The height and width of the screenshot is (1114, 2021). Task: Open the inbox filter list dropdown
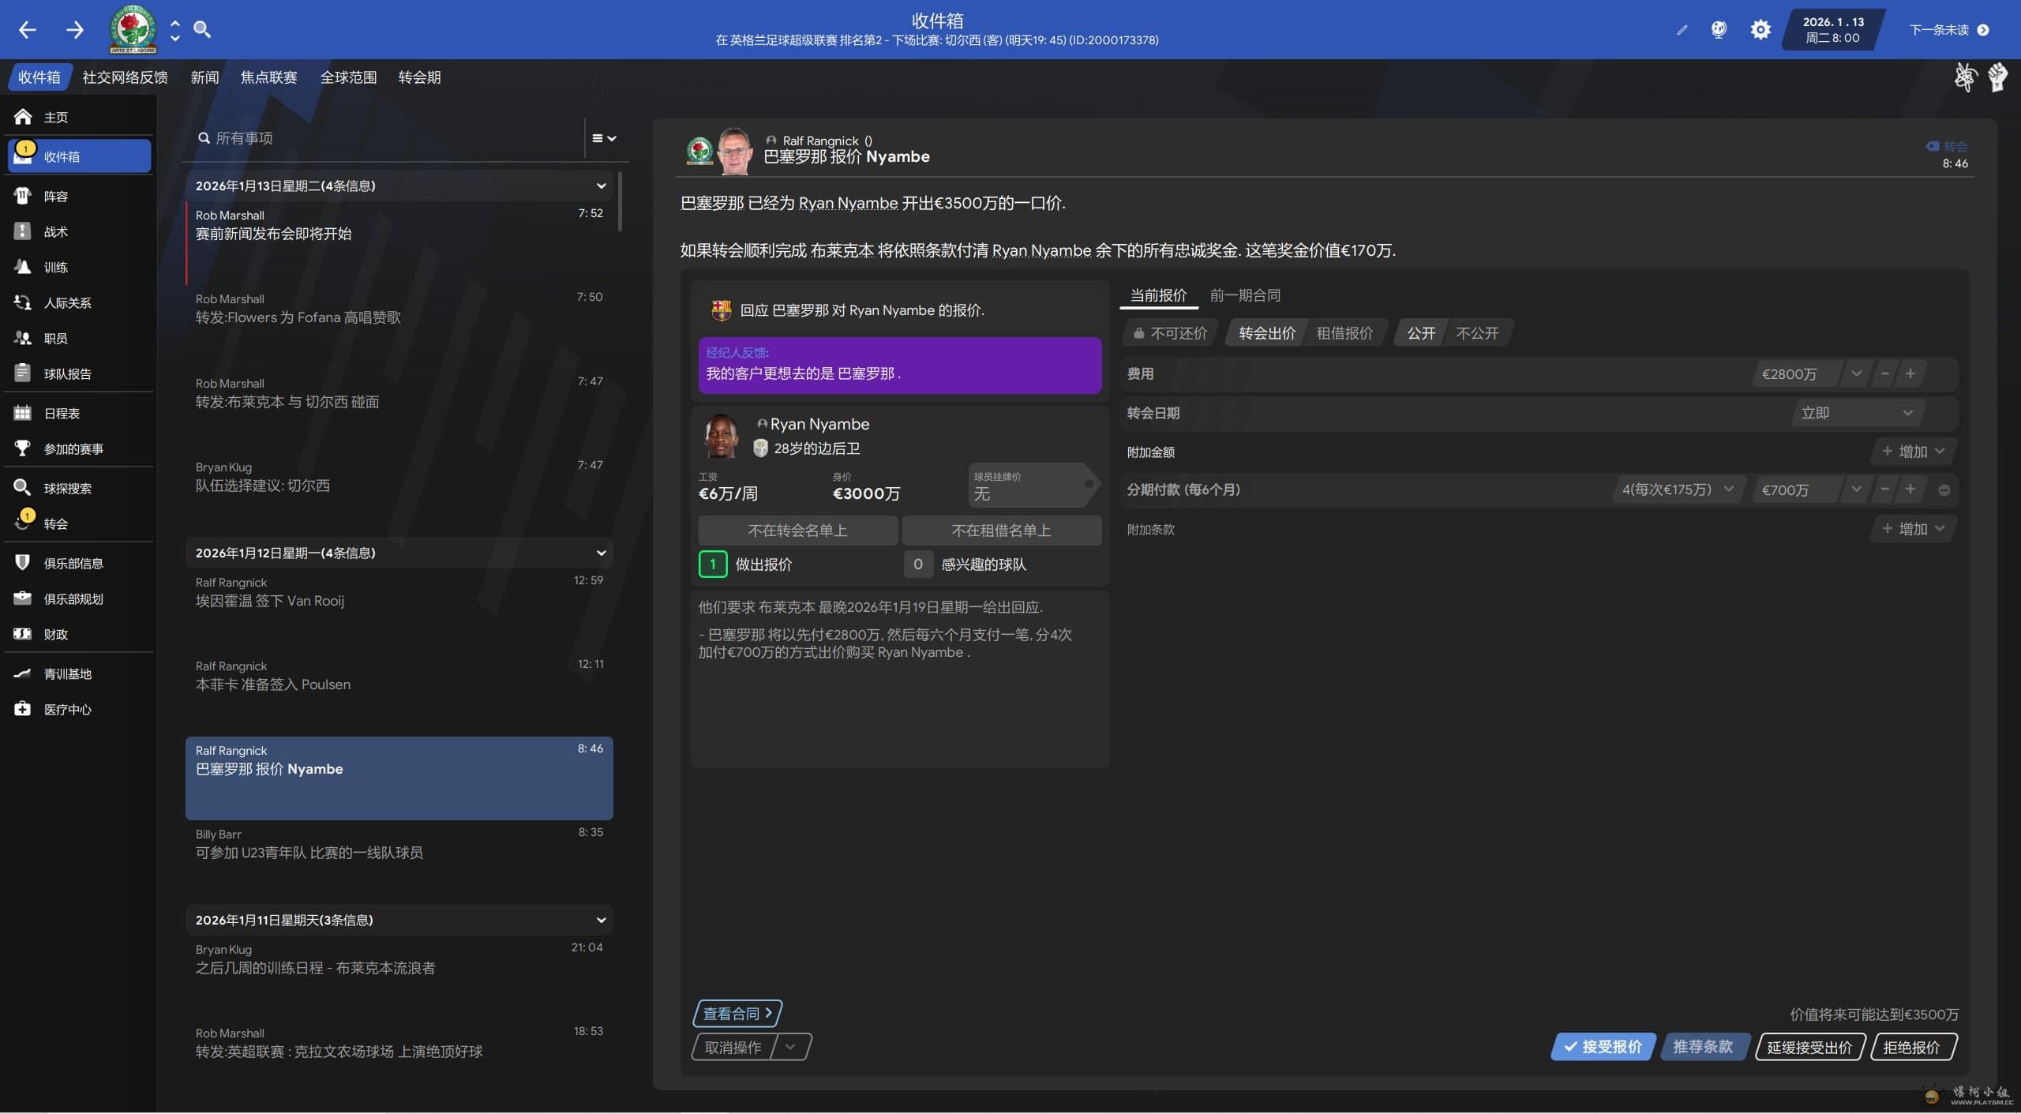pos(604,138)
